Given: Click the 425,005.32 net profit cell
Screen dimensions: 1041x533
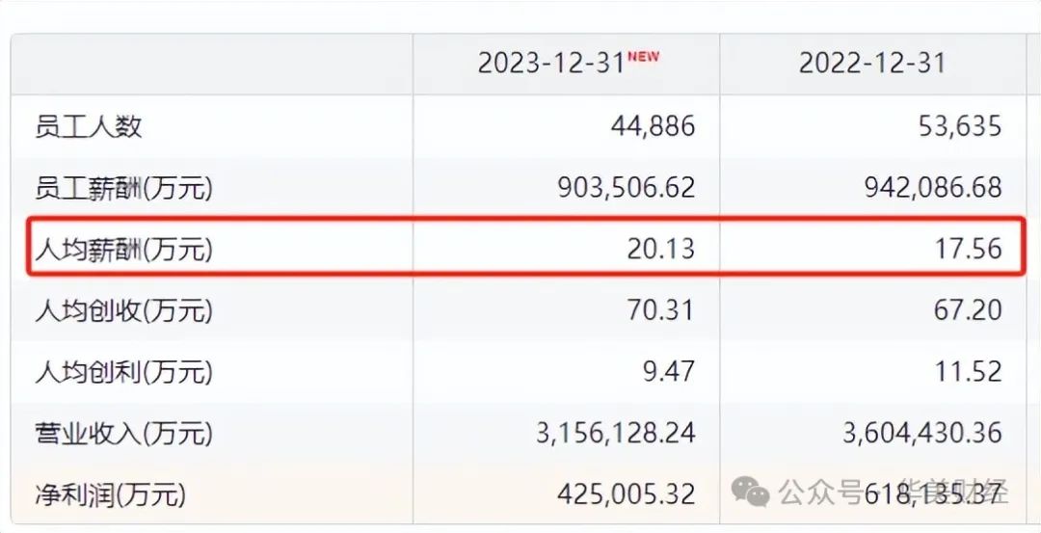Looking at the screenshot, I should tap(626, 495).
